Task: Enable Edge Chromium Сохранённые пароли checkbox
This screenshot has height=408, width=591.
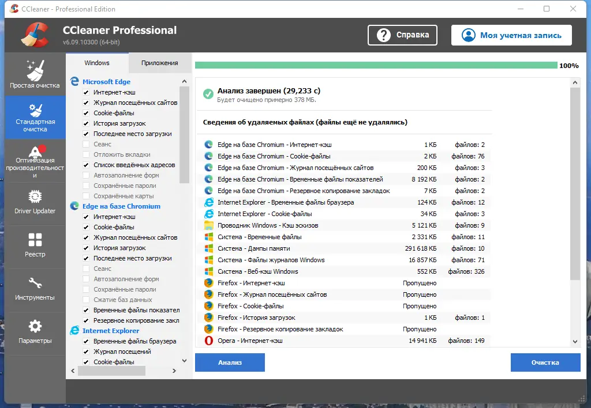Action: tap(86, 289)
